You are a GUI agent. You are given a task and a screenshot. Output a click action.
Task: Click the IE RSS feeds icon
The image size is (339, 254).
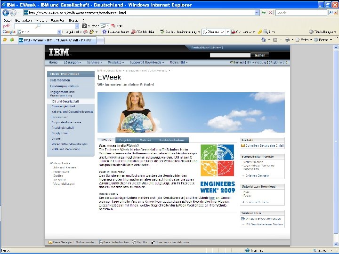275,40
